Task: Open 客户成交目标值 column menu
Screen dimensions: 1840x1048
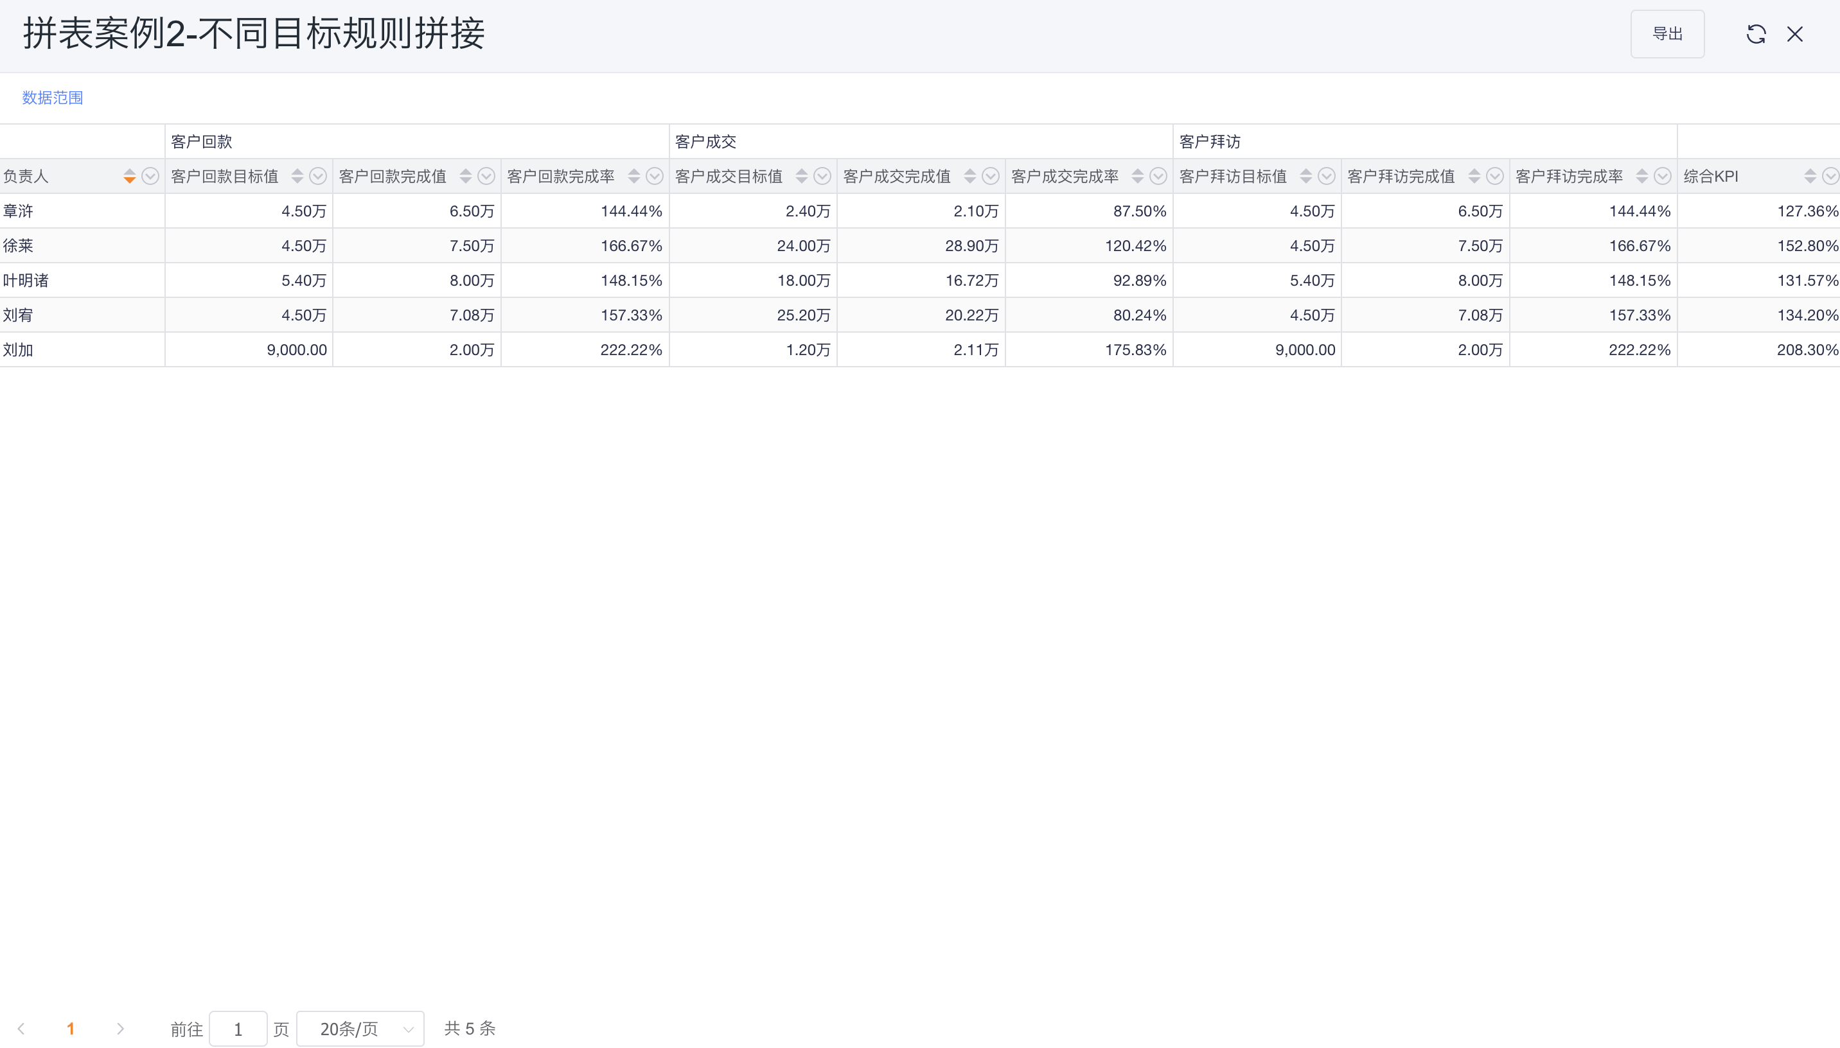Action: coord(822,175)
